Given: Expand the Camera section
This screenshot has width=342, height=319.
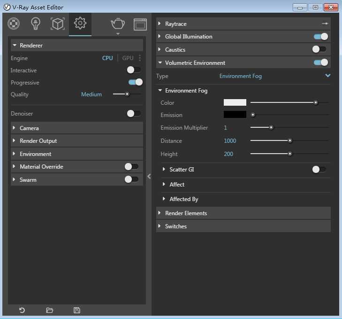Looking at the screenshot, I should [x=29, y=128].
